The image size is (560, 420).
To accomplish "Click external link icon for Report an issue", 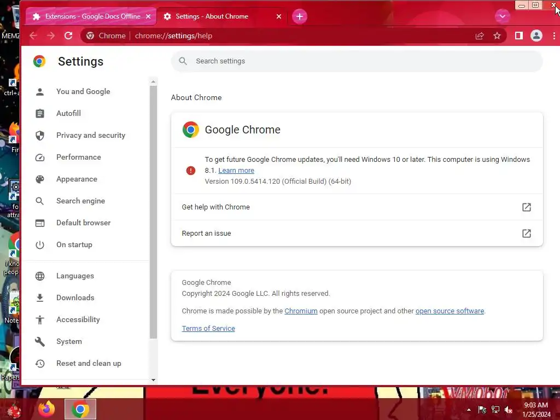I will (527, 234).
